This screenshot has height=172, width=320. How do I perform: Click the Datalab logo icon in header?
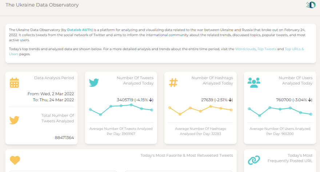(311, 5)
